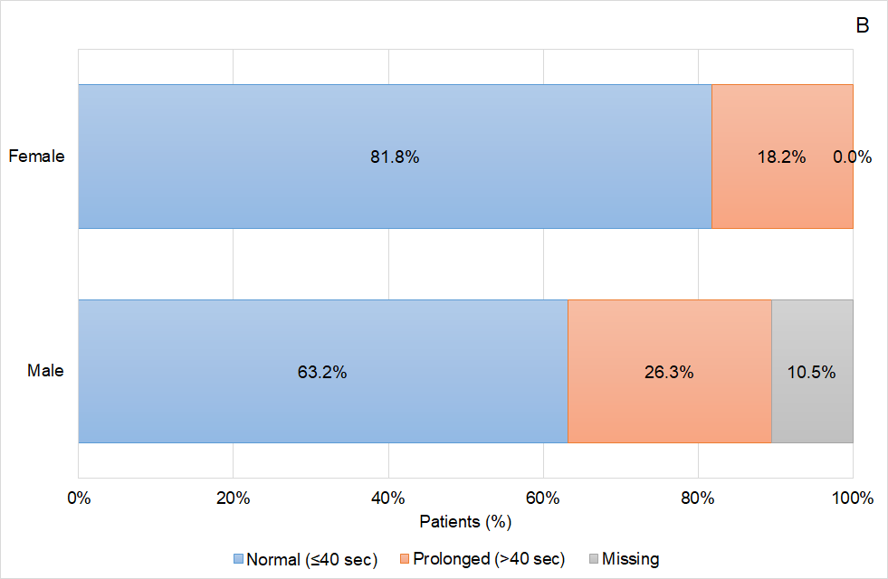Click the Female 0.0% data label

click(x=852, y=157)
